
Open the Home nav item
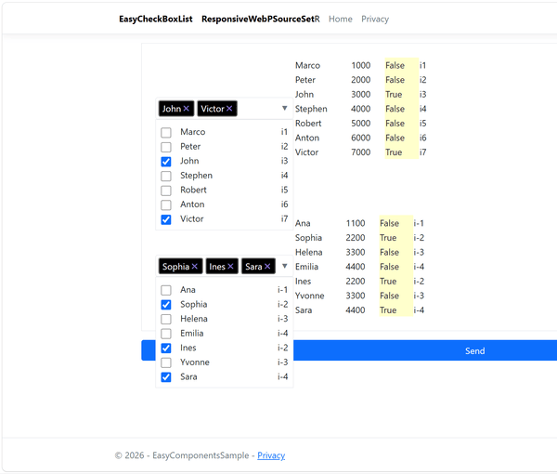coord(341,19)
